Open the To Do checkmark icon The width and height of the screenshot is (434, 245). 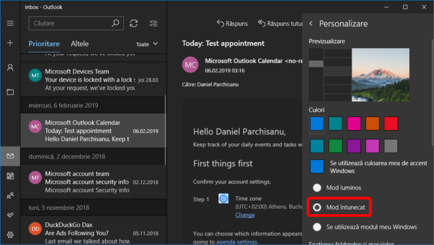coord(10,215)
